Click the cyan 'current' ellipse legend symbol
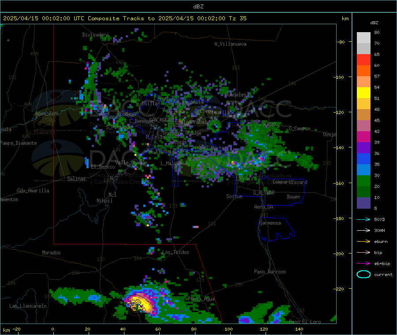The image size is (397, 335). coord(363,274)
